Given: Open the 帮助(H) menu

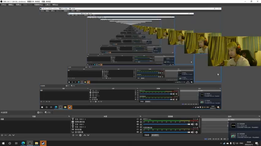Looking at the screenshot, I should [55, 5].
